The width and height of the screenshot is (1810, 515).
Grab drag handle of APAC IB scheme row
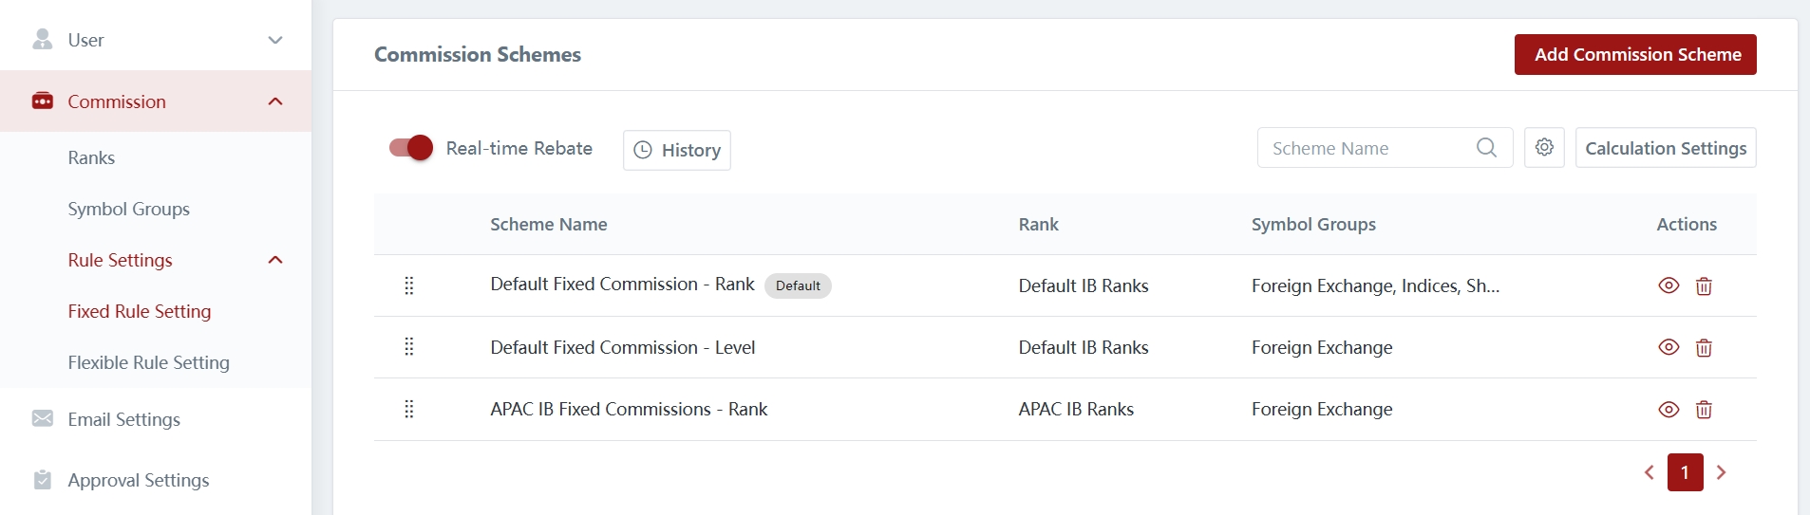point(409,409)
